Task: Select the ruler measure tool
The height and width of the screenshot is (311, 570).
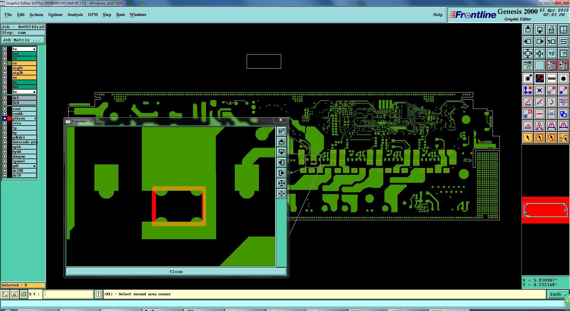Action: coord(552,78)
